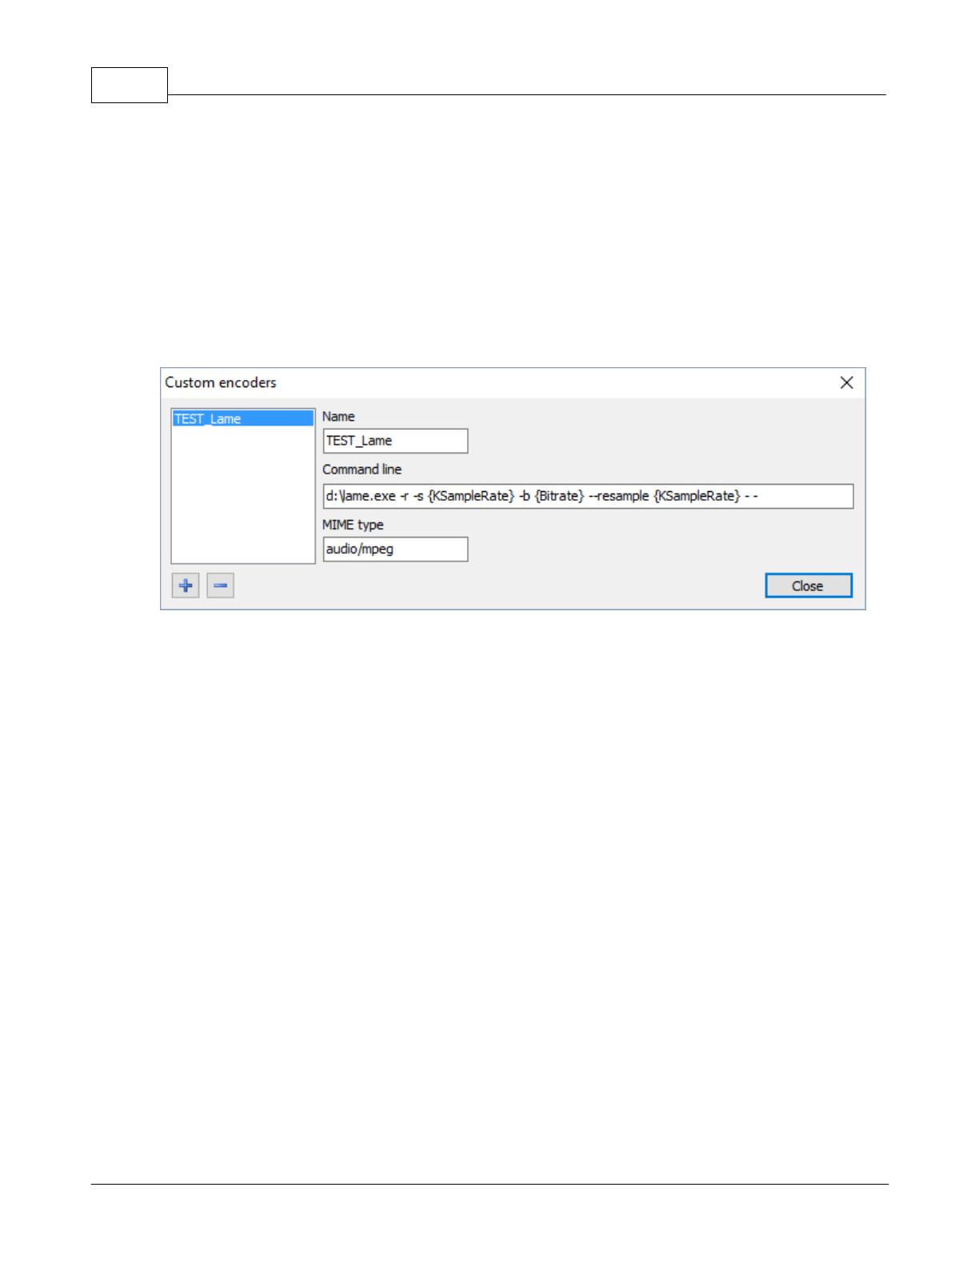Screen dimensions: 979x1267
Task: Close dialog using the X icon
Action: pos(846,382)
